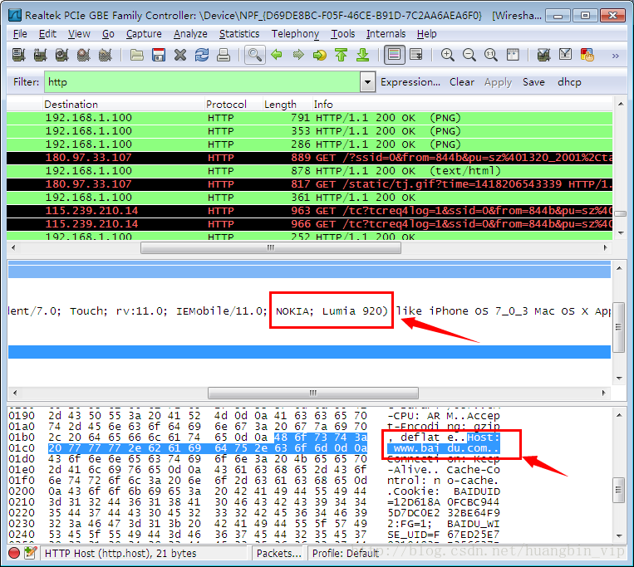Viewport: 634px width, 567px height.
Task: Zoom in the packet text
Action: click(448, 55)
